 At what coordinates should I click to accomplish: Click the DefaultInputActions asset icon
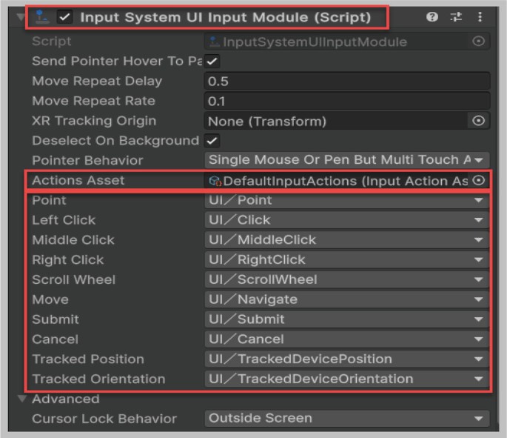(215, 181)
